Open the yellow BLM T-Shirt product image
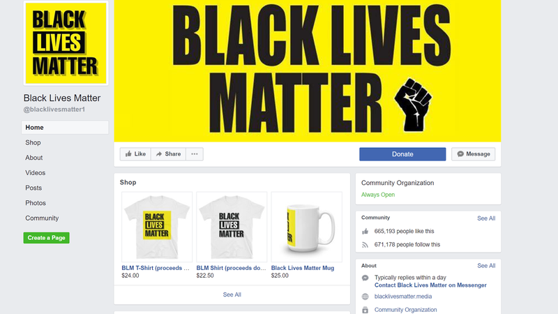 click(x=157, y=227)
